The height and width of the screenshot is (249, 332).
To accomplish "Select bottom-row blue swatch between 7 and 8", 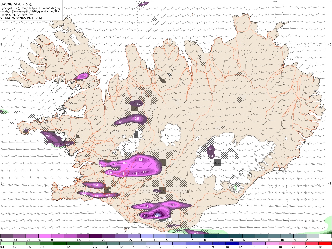I will tap(192, 243).
